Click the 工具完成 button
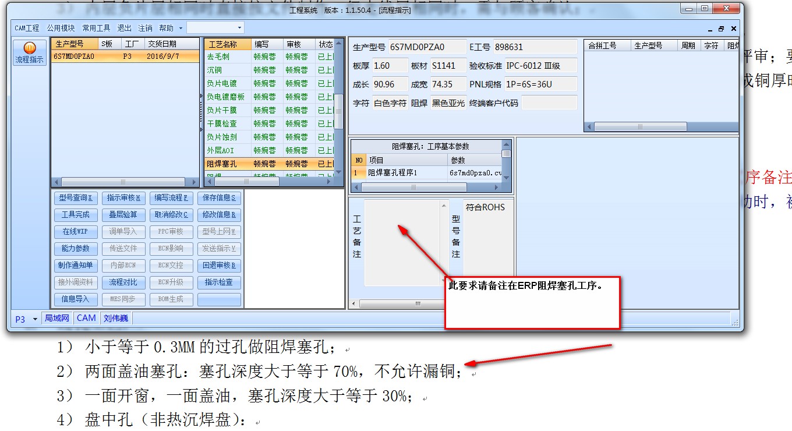The height and width of the screenshot is (431, 792). 76,215
